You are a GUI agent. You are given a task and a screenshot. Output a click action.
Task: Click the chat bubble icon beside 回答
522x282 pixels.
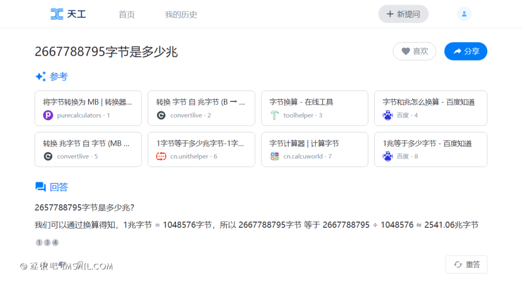[41, 187]
